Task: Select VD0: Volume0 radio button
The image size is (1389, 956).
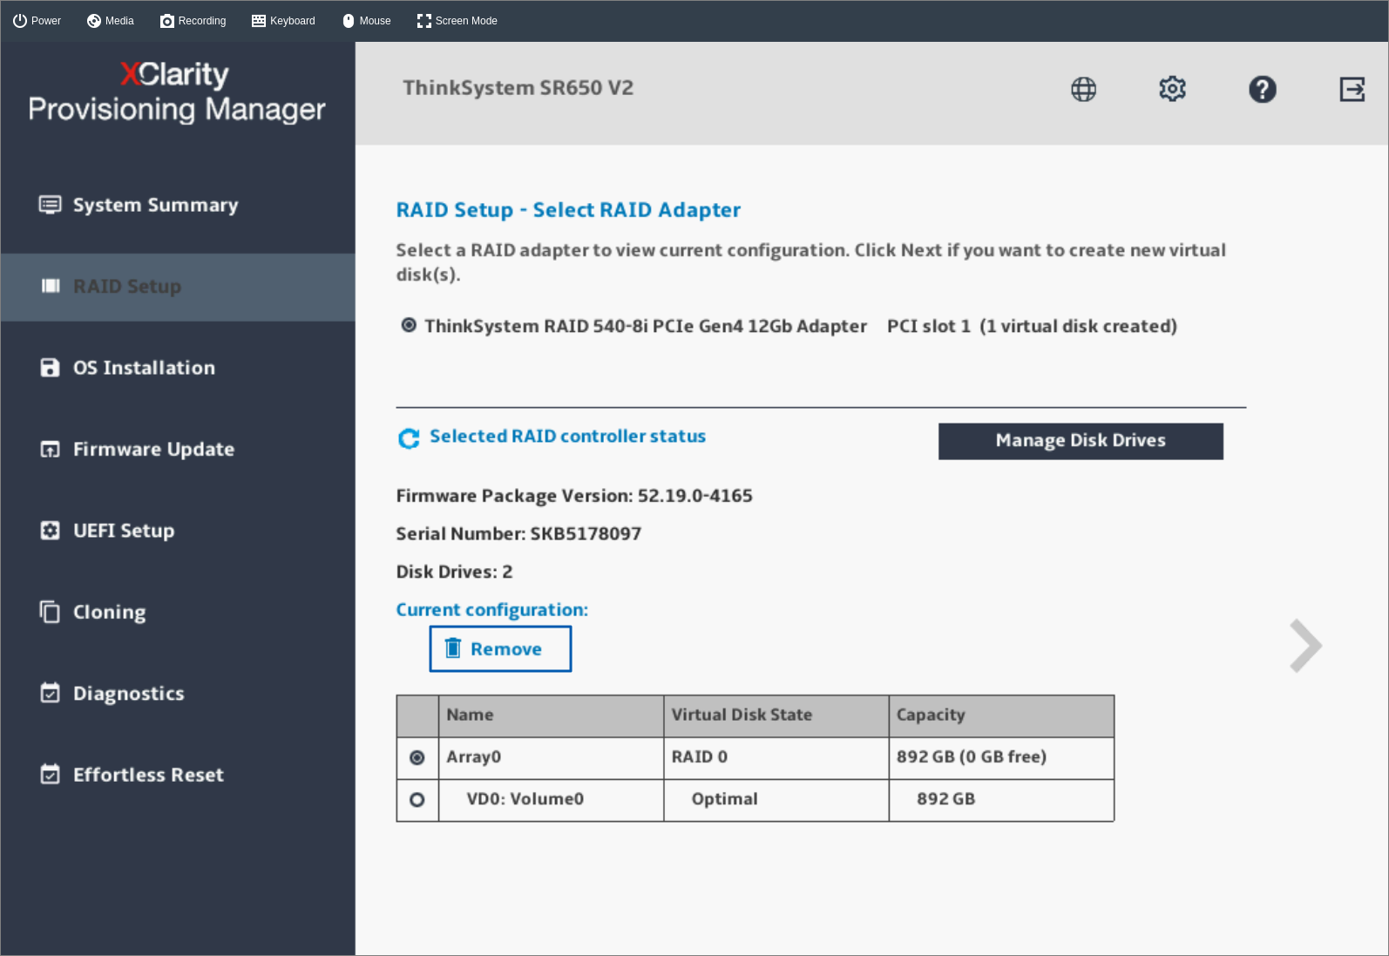Action: (417, 799)
